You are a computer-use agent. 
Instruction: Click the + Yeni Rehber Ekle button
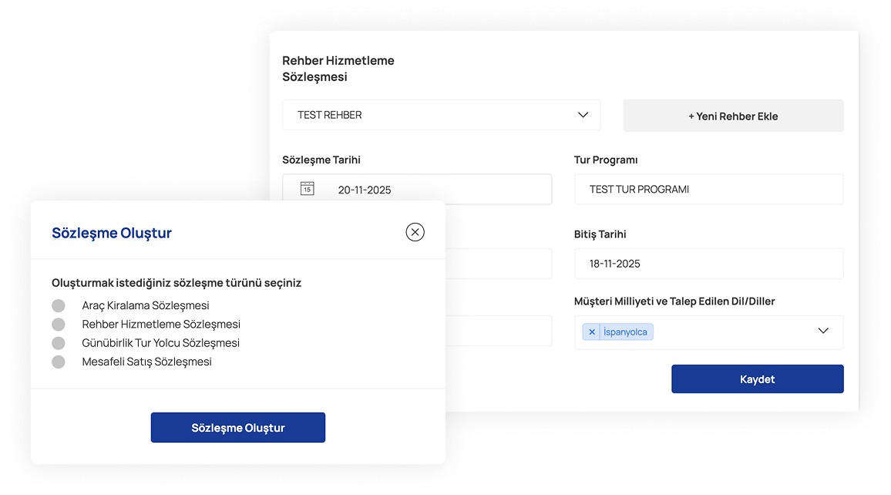(732, 116)
